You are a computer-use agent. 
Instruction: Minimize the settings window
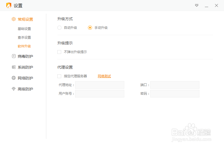207,5
